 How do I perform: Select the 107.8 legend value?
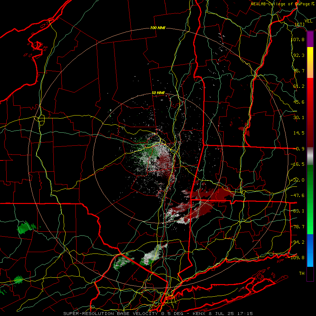[298, 39]
